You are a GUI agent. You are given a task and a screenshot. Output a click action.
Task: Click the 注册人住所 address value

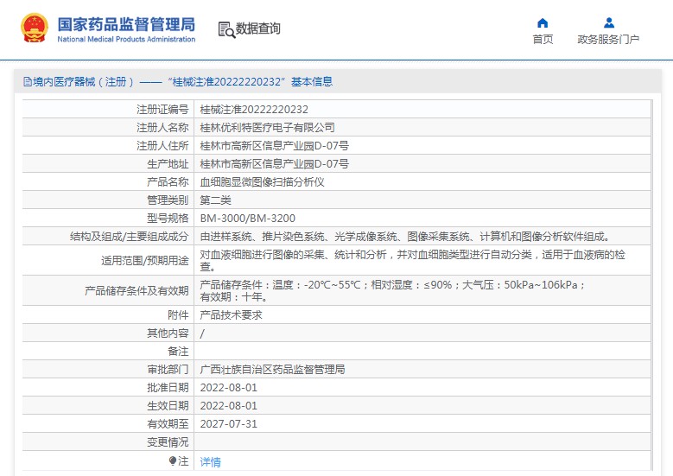tap(274, 145)
